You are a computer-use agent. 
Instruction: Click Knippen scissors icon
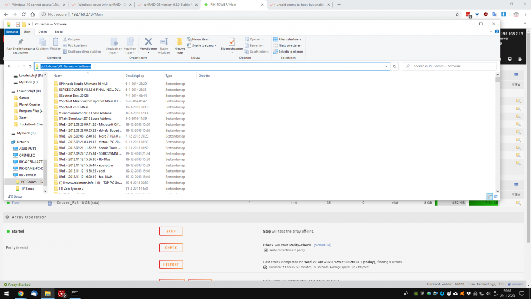tap(72, 39)
